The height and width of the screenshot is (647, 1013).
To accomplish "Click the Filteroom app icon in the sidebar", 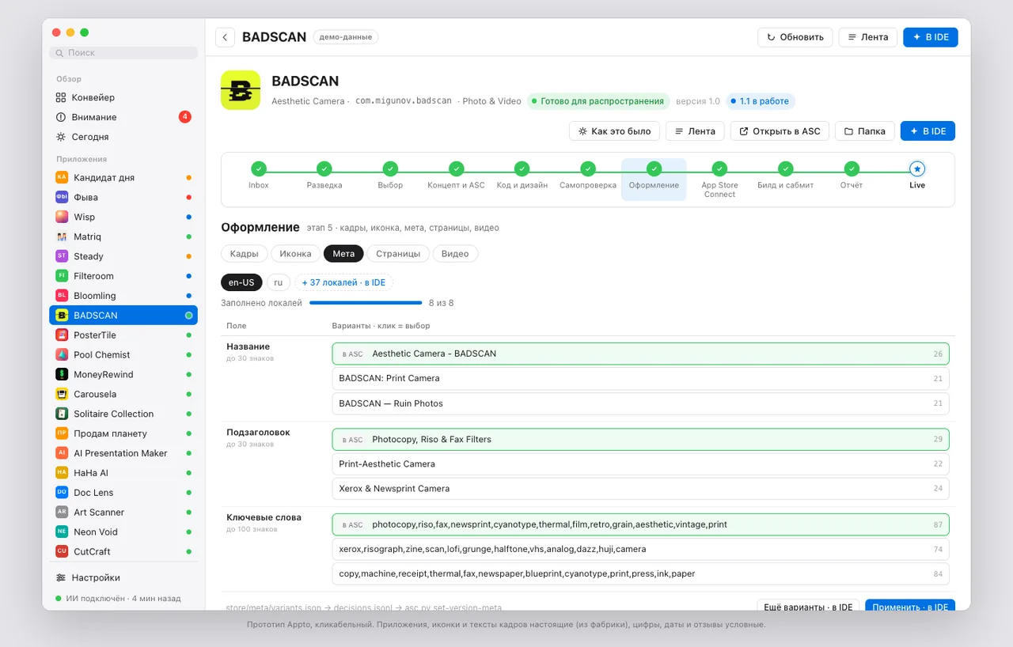I will [x=62, y=276].
